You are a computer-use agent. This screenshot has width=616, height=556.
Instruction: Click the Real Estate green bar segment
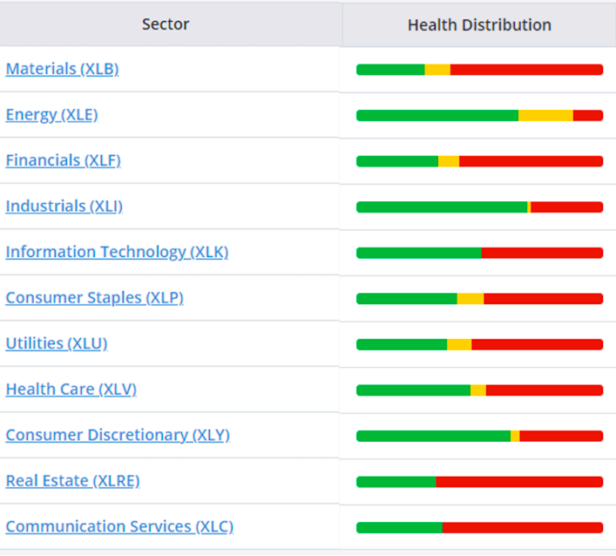coord(396,481)
